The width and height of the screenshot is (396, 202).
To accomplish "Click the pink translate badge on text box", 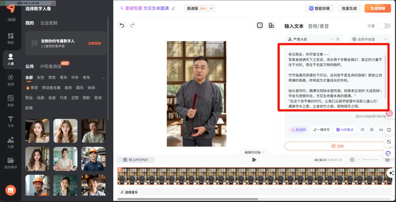I will tap(389, 113).
